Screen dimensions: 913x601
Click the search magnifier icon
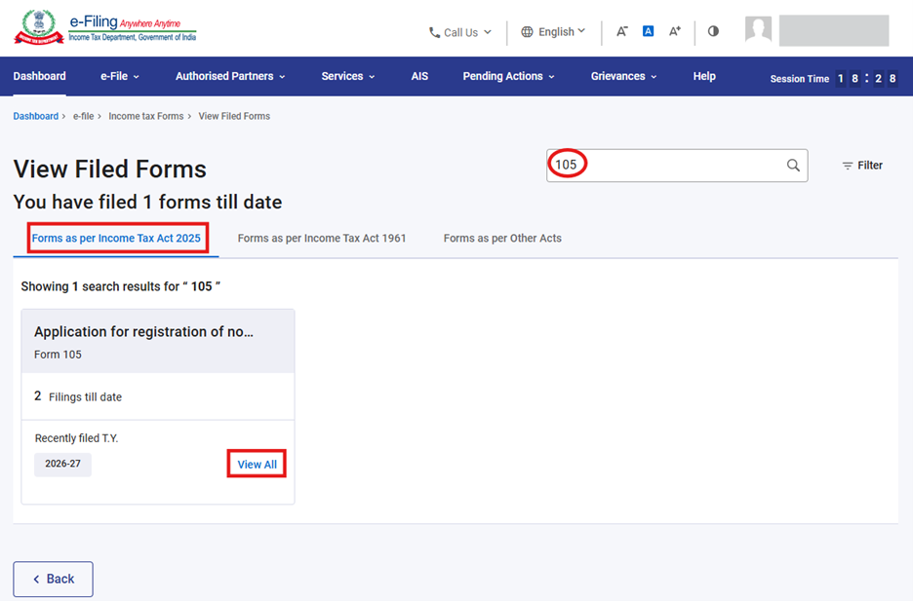click(793, 166)
